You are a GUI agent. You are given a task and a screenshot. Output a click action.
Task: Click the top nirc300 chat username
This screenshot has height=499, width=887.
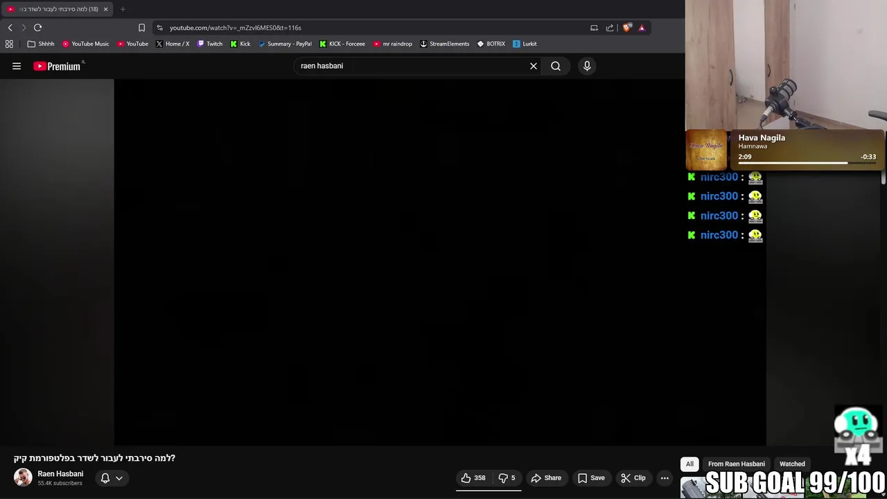point(719,177)
